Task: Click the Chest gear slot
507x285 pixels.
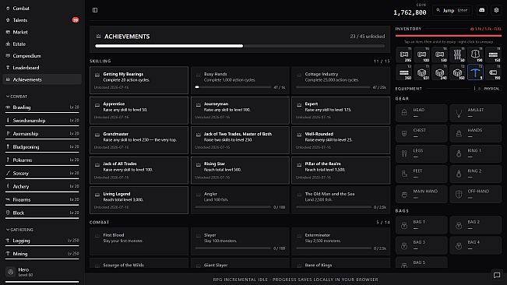Action: click(x=421, y=133)
